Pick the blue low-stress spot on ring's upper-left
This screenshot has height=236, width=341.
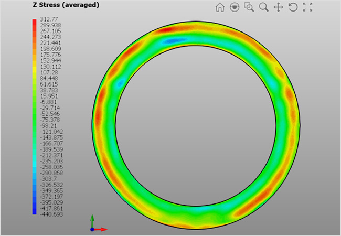120,83
